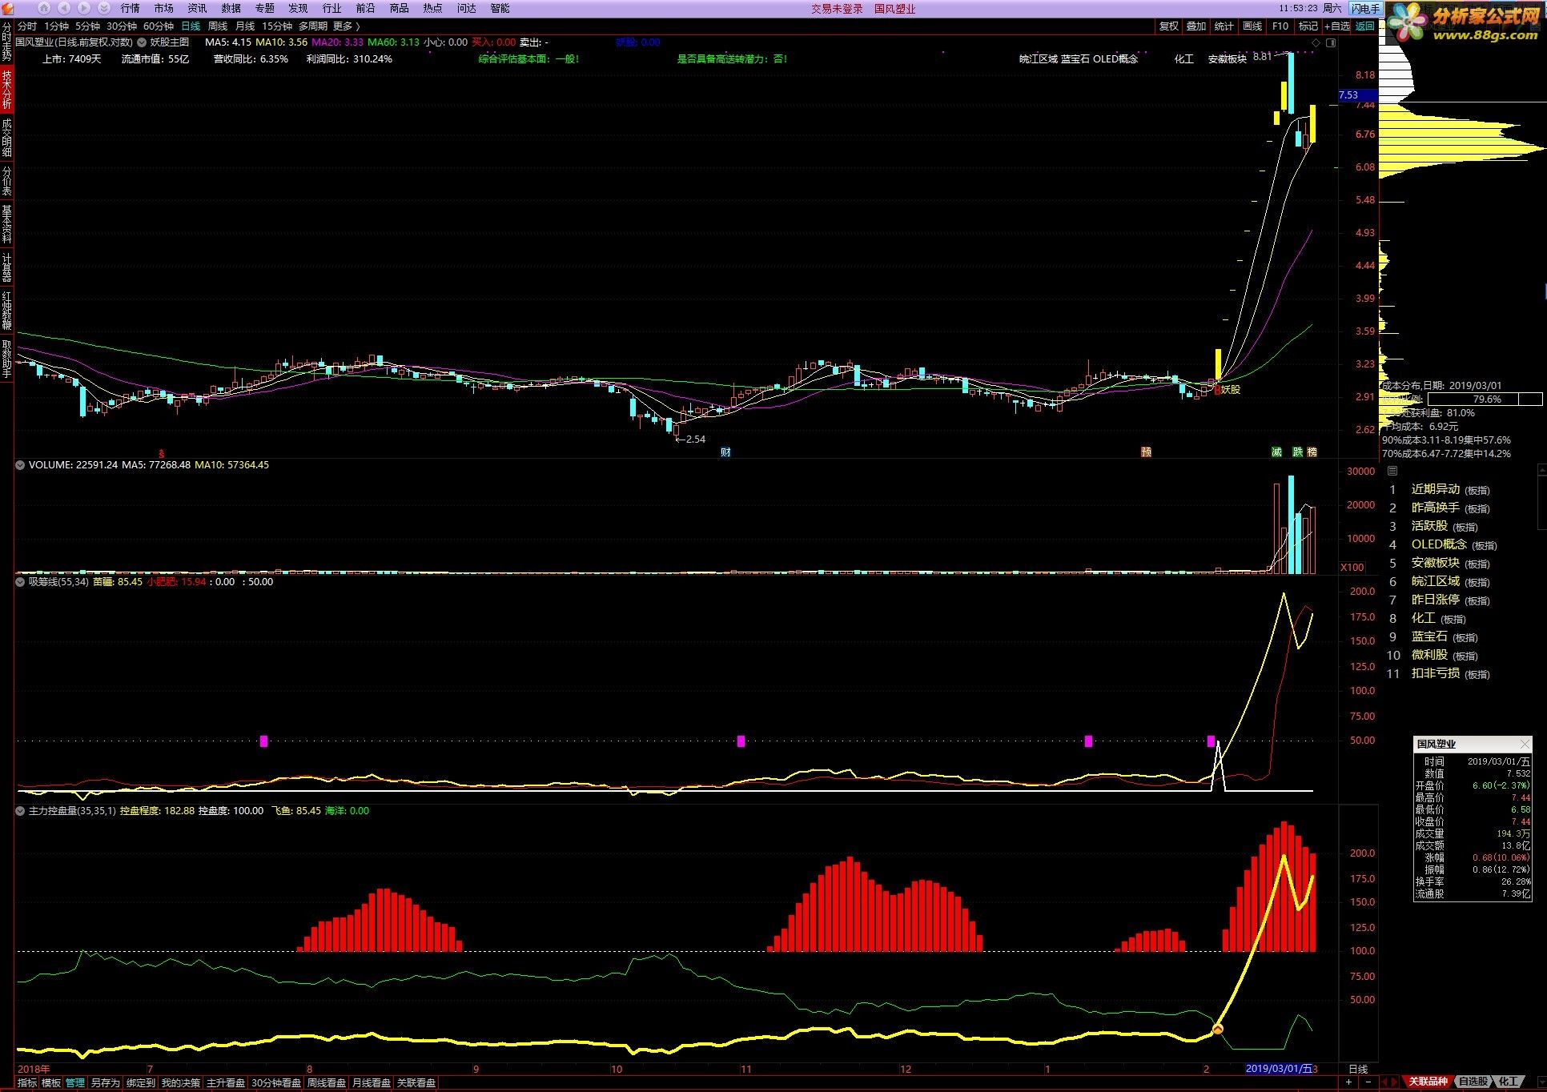Viewport: 1547px width, 1092px height.
Task: Click the 叠加 overlay button
Action: point(1195,26)
